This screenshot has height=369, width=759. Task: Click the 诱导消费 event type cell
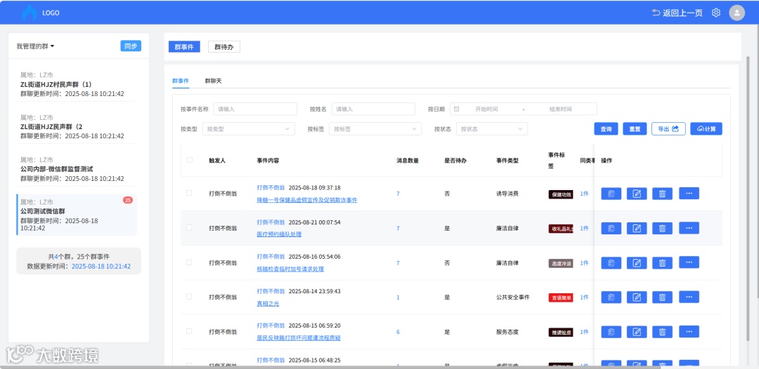tap(507, 194)
